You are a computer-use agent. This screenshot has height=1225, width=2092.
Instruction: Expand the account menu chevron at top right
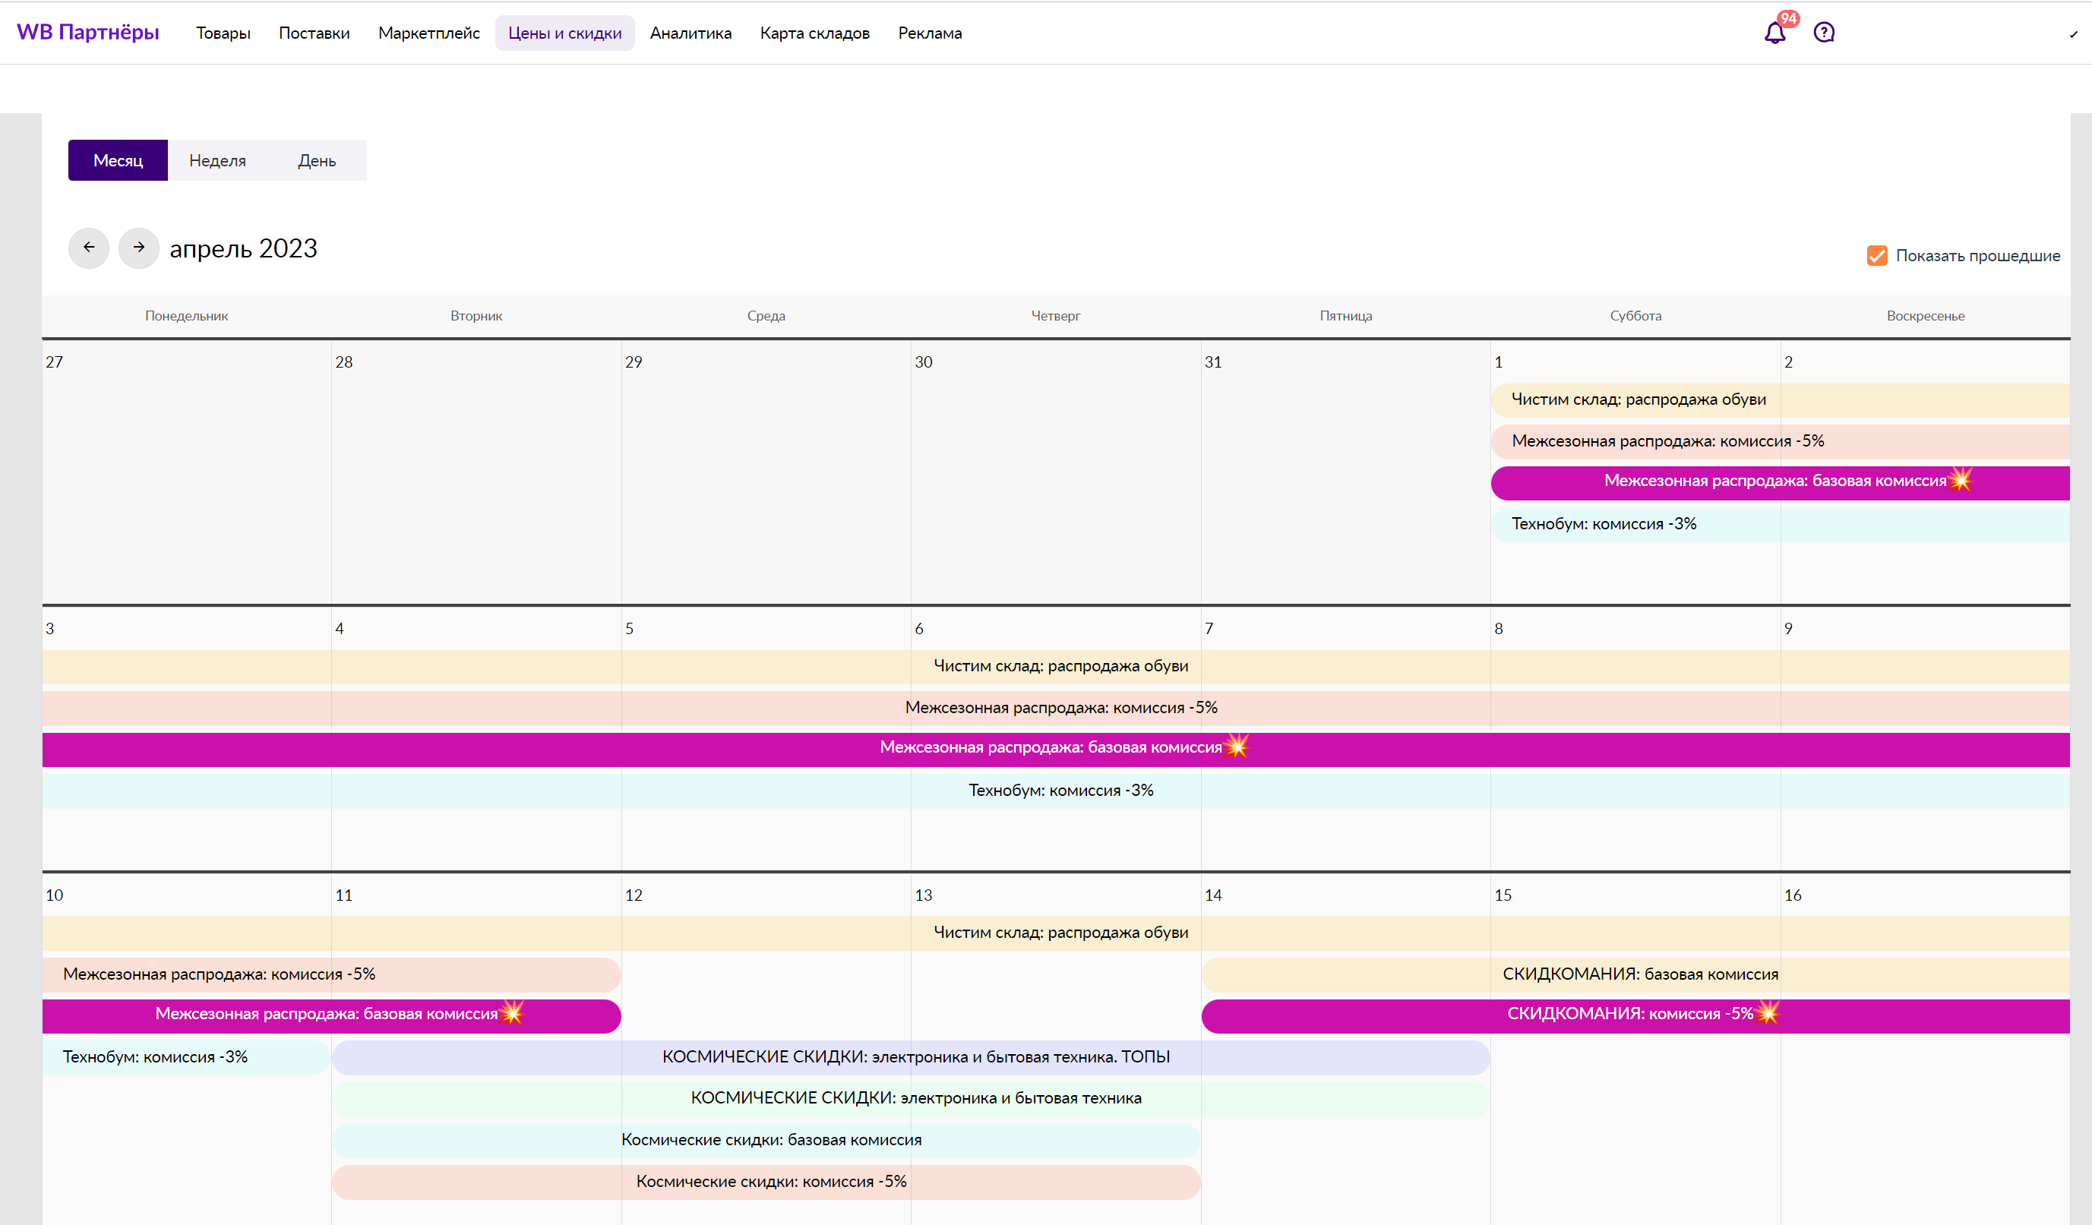pos(2073,34)
